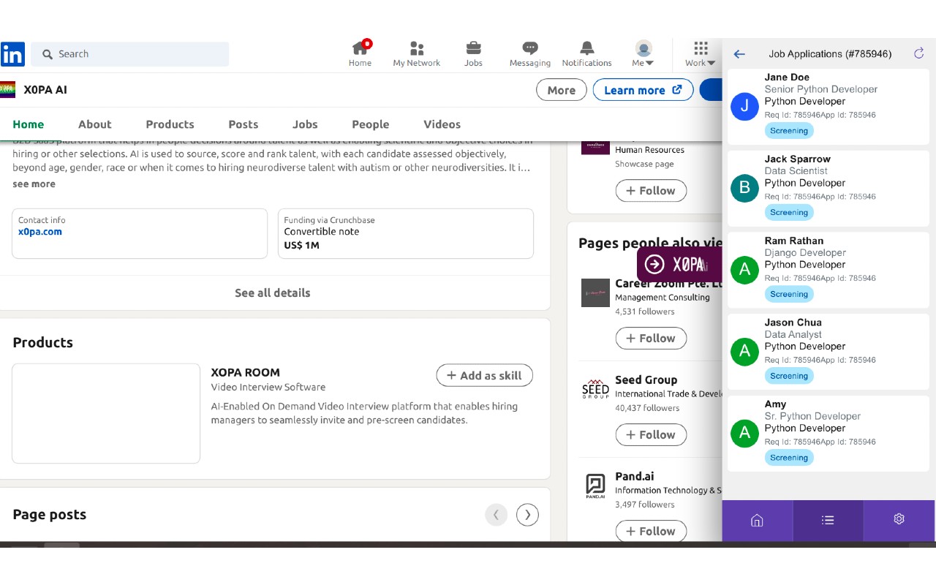This screenshot has width=936, height=585.
Task: Go to next page post arrow
Action: click(x=528, y=515)
